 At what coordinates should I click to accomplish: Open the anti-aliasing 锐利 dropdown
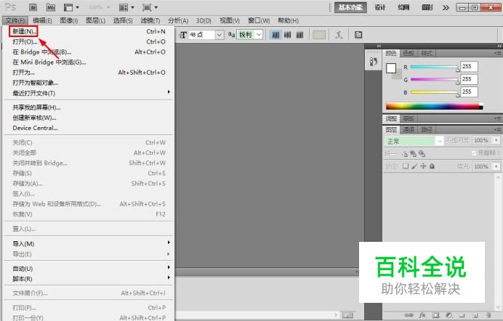[x=259, y=35]
